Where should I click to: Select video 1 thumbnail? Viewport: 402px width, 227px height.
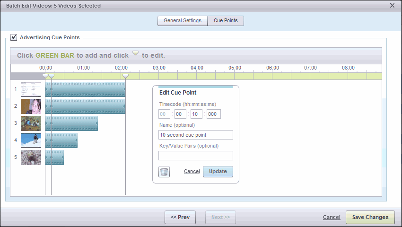(x=31, y=89)
